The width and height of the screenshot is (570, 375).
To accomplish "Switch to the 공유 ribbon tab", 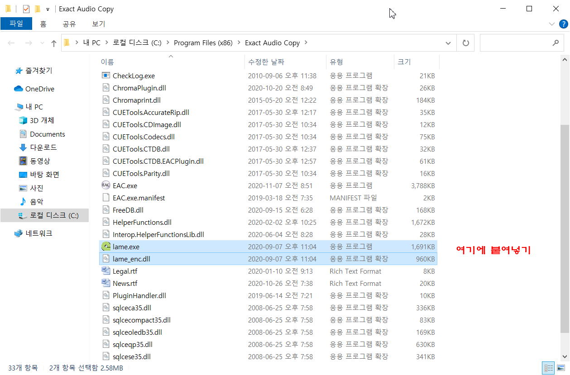I will [x=69, y=24].
